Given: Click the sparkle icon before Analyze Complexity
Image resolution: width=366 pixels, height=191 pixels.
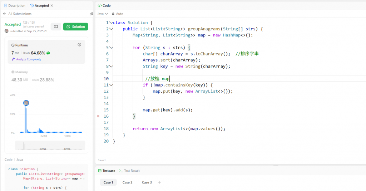Looking at the screenshot, I should [x=13, y=59].
